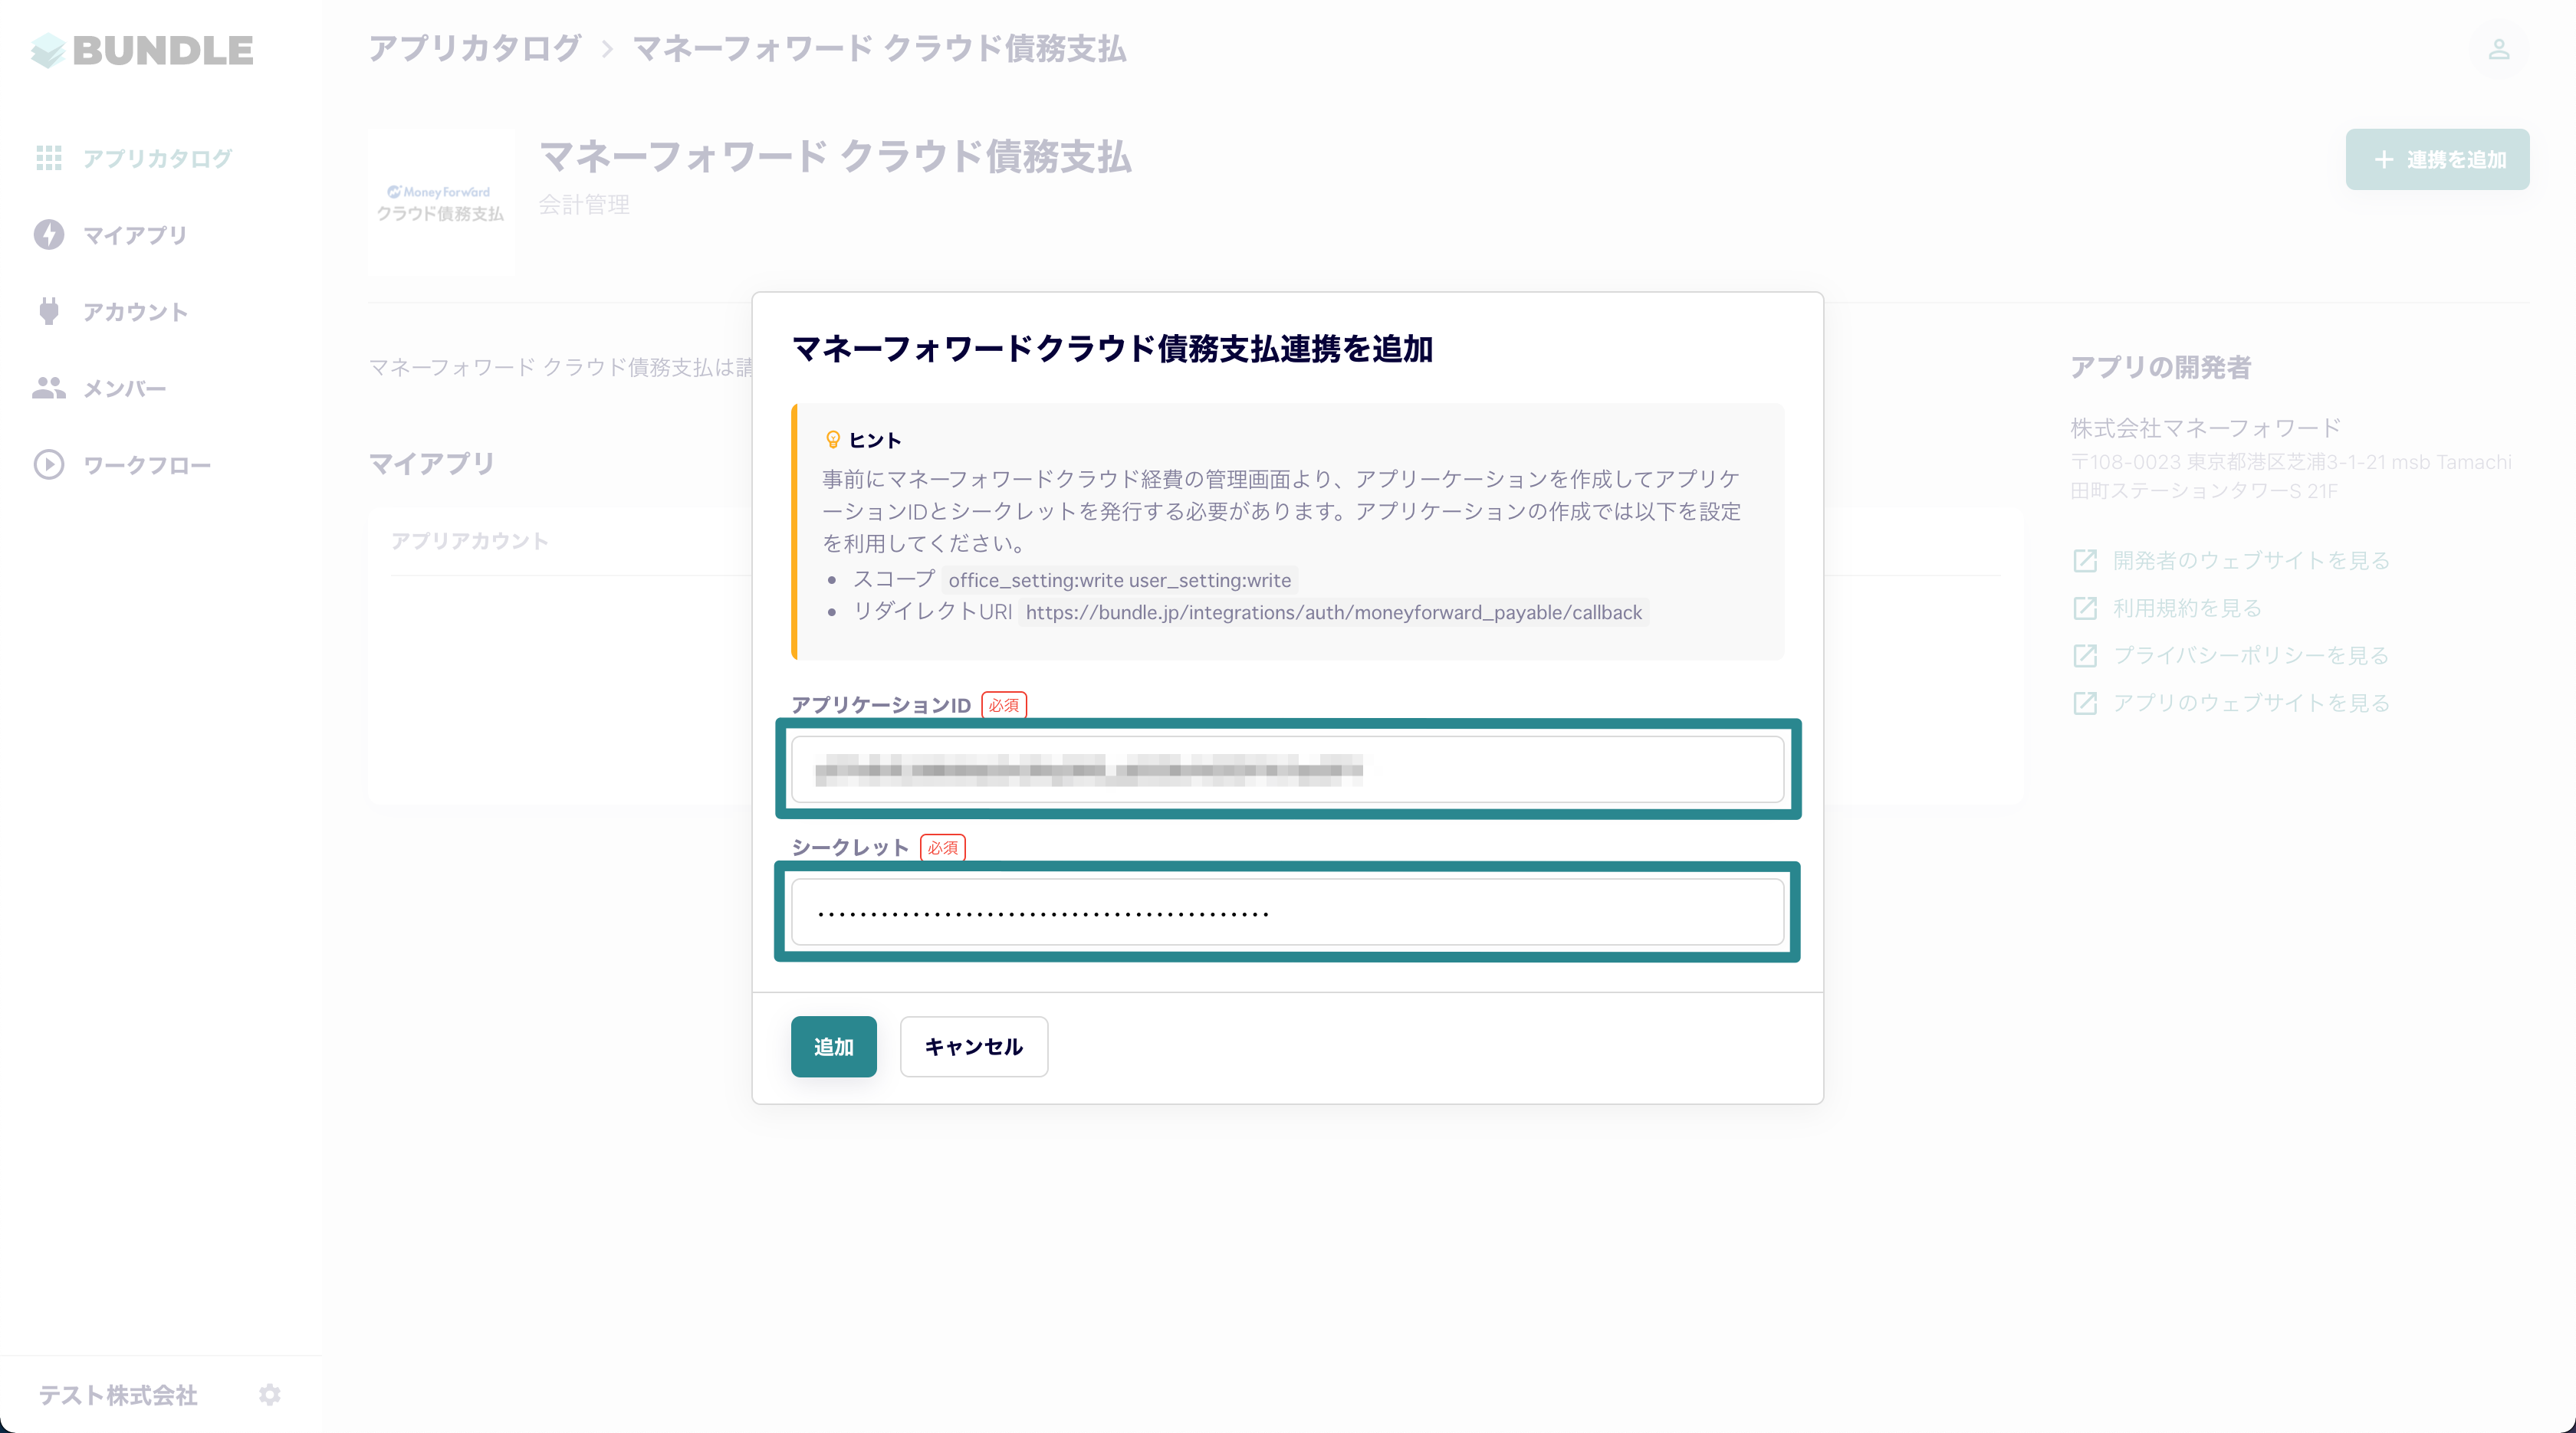The height and width of the screenshot is (1433, 2576).
Task: Go to マイアプリ in sidebar
Action: tap(135, 234)
